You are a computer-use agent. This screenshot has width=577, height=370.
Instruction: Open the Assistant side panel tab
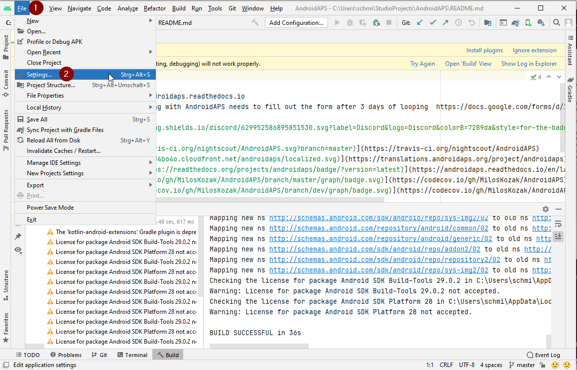tap(570, 50)
